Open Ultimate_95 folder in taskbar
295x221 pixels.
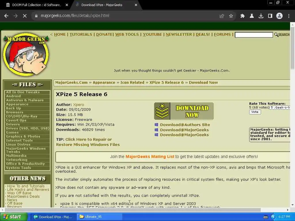(x=100, y=217)
